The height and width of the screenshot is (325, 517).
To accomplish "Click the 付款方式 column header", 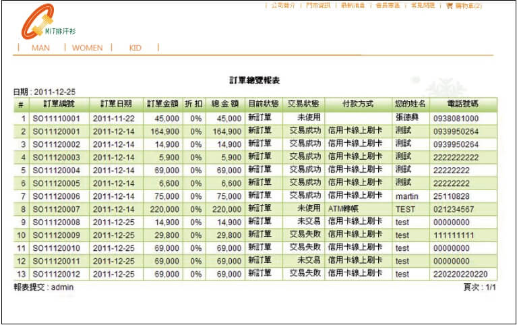I will coord(358,105).
